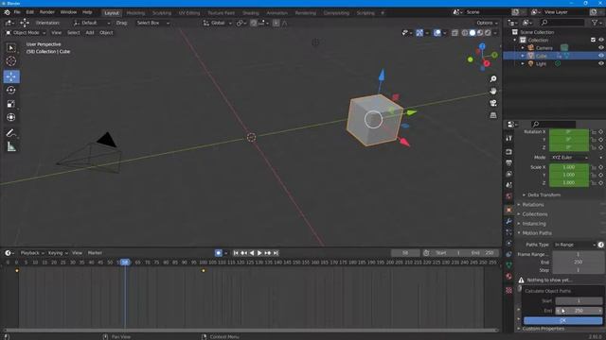Click the Calculate Paths End 250 field

pyautogui.click(x=579, y=311)
